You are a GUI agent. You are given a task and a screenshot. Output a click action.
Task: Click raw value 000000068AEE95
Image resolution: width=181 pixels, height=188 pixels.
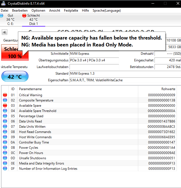point(162,137)
